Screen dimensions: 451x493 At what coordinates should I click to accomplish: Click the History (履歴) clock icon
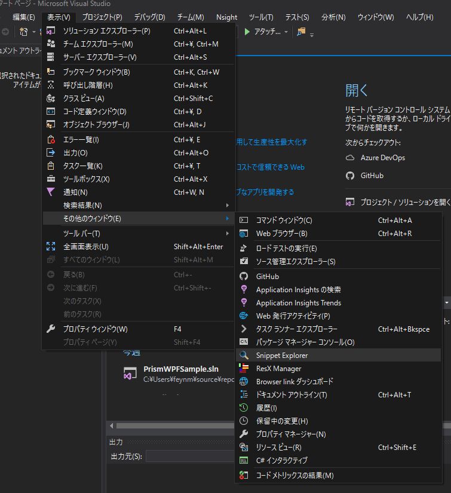point(244,408)
